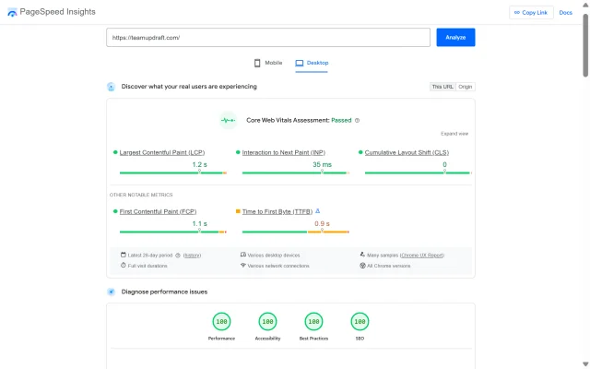Click the experimental flask icon beside TTFB

pyautogui.click(x=317, y=211)
